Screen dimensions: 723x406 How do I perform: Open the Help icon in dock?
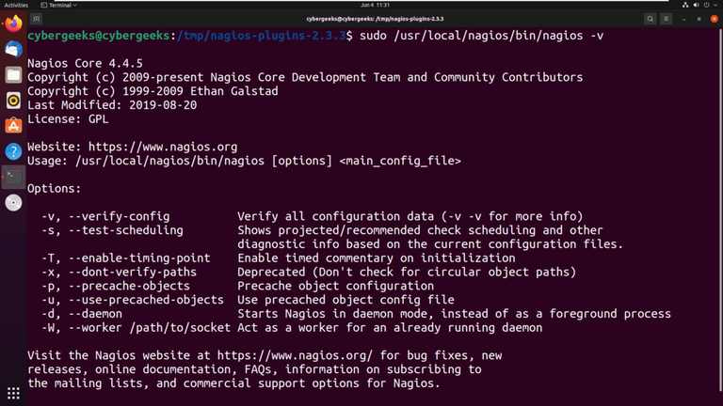(13, 150)
